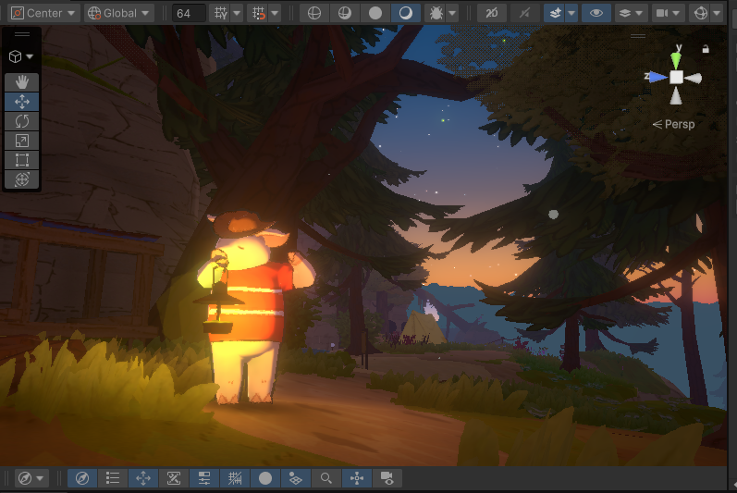Viewport: 737px width, 493px height.
Task: Click the grid snap value field showing 64
Action: [x=188, y=13]
